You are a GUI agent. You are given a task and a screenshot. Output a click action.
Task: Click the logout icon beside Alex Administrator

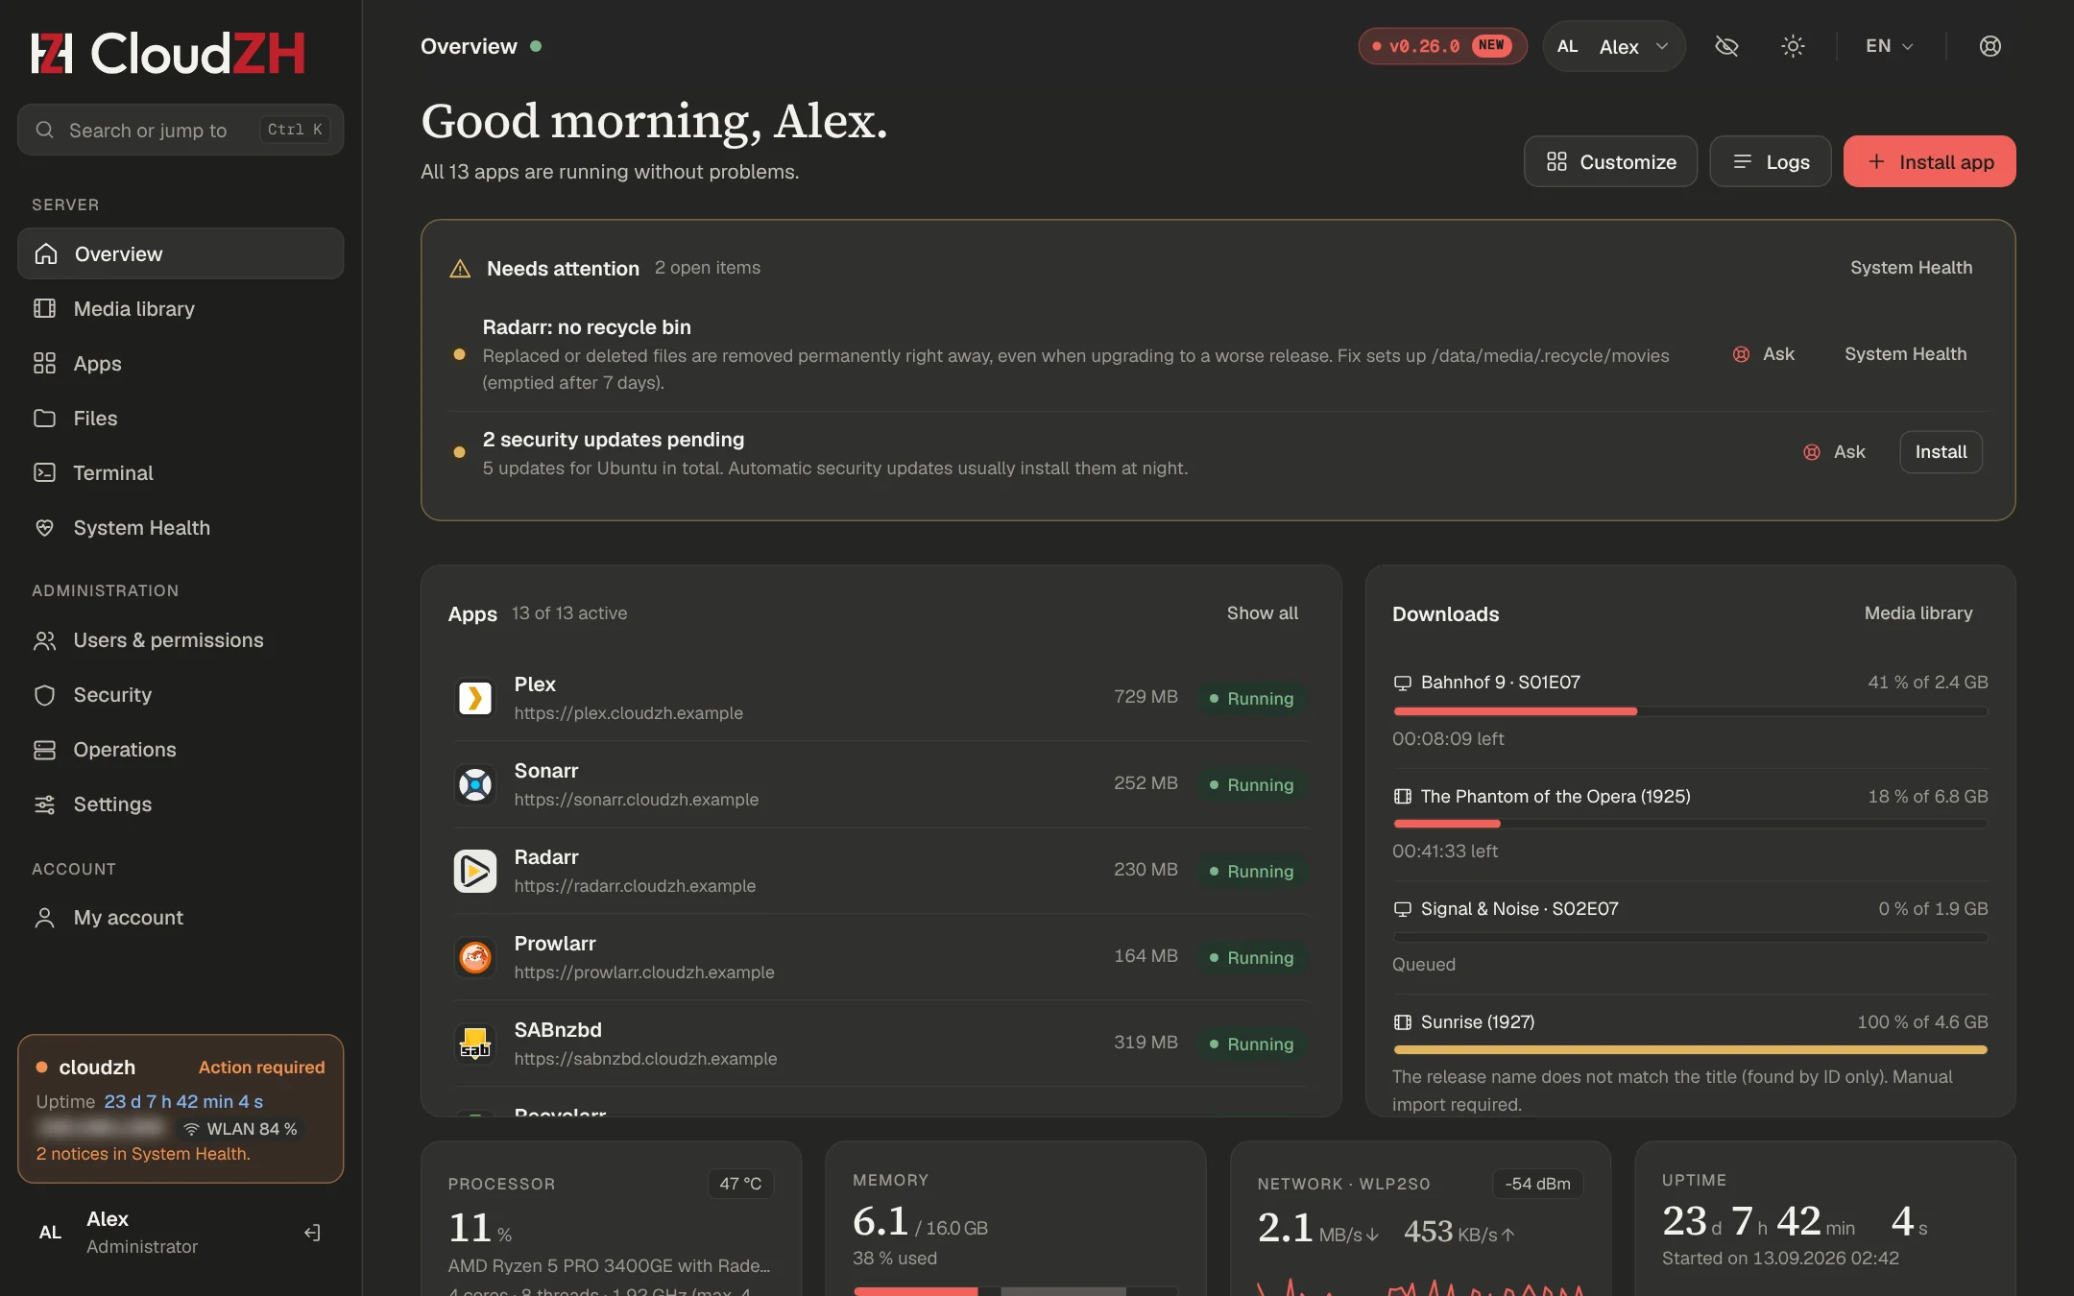[312, 1233]
